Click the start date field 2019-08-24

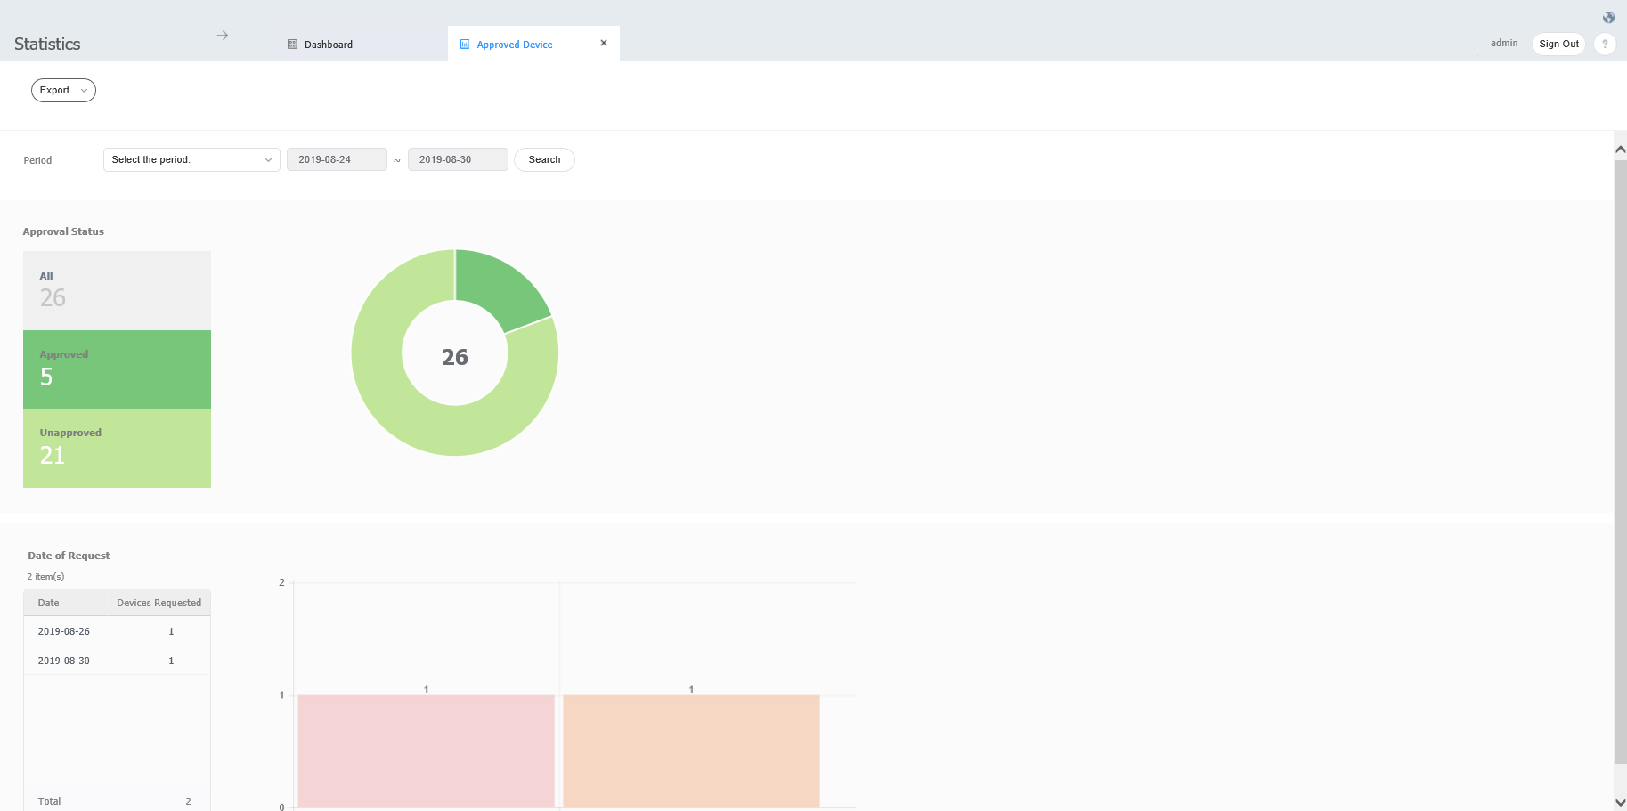pos(337,160)
